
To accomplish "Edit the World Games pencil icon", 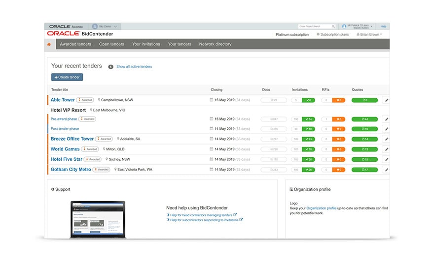I will [386, 149].
